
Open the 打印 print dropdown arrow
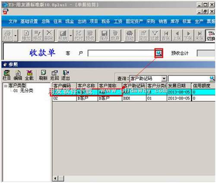(x=16, y=35)
